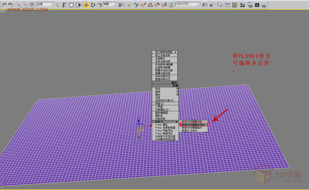Toggle the Angle Snap icon

(x=151, y=5)
